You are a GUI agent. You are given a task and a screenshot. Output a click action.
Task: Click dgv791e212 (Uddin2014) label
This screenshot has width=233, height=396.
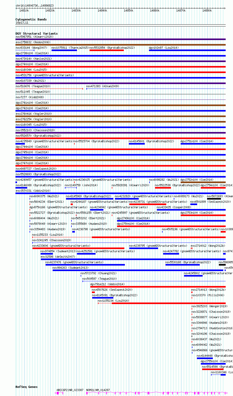coord(107,284)
